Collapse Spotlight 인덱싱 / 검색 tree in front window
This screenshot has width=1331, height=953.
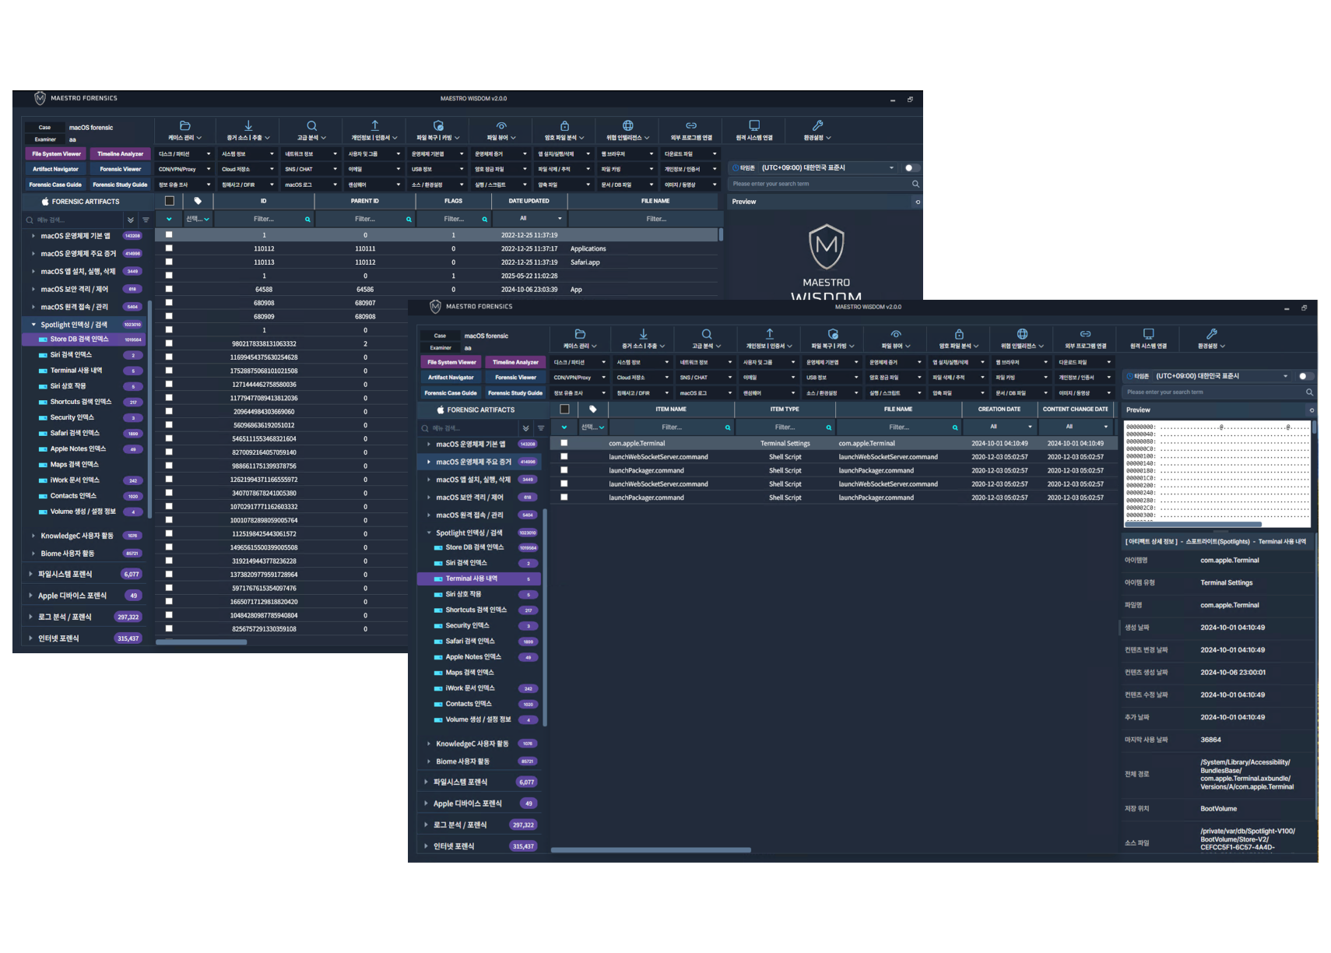click(x=429, y=533)
